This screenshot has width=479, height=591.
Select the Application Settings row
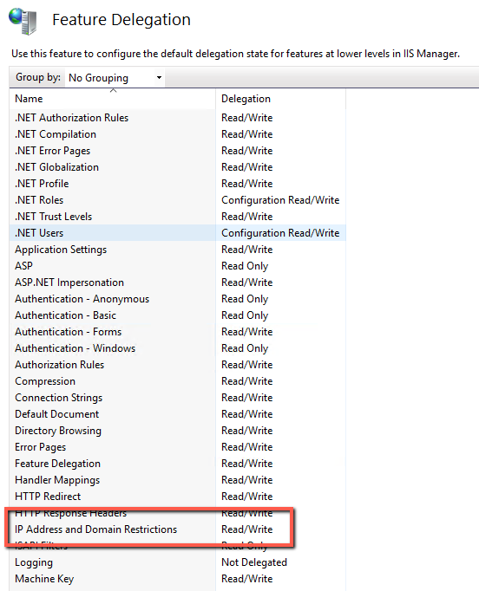[177, 250]
